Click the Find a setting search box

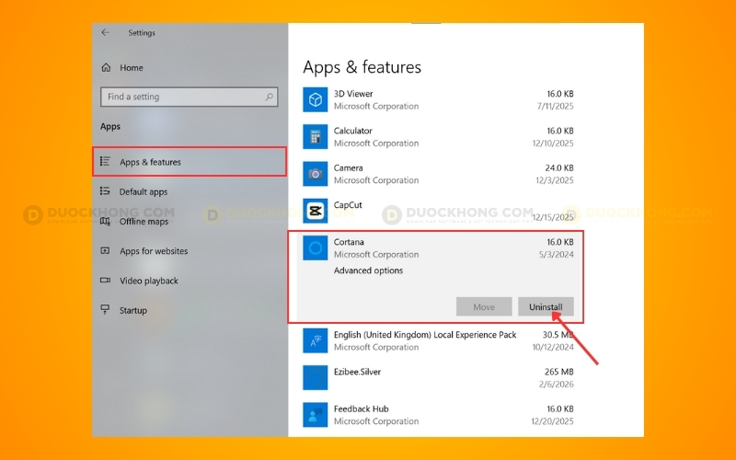(182, 97)
